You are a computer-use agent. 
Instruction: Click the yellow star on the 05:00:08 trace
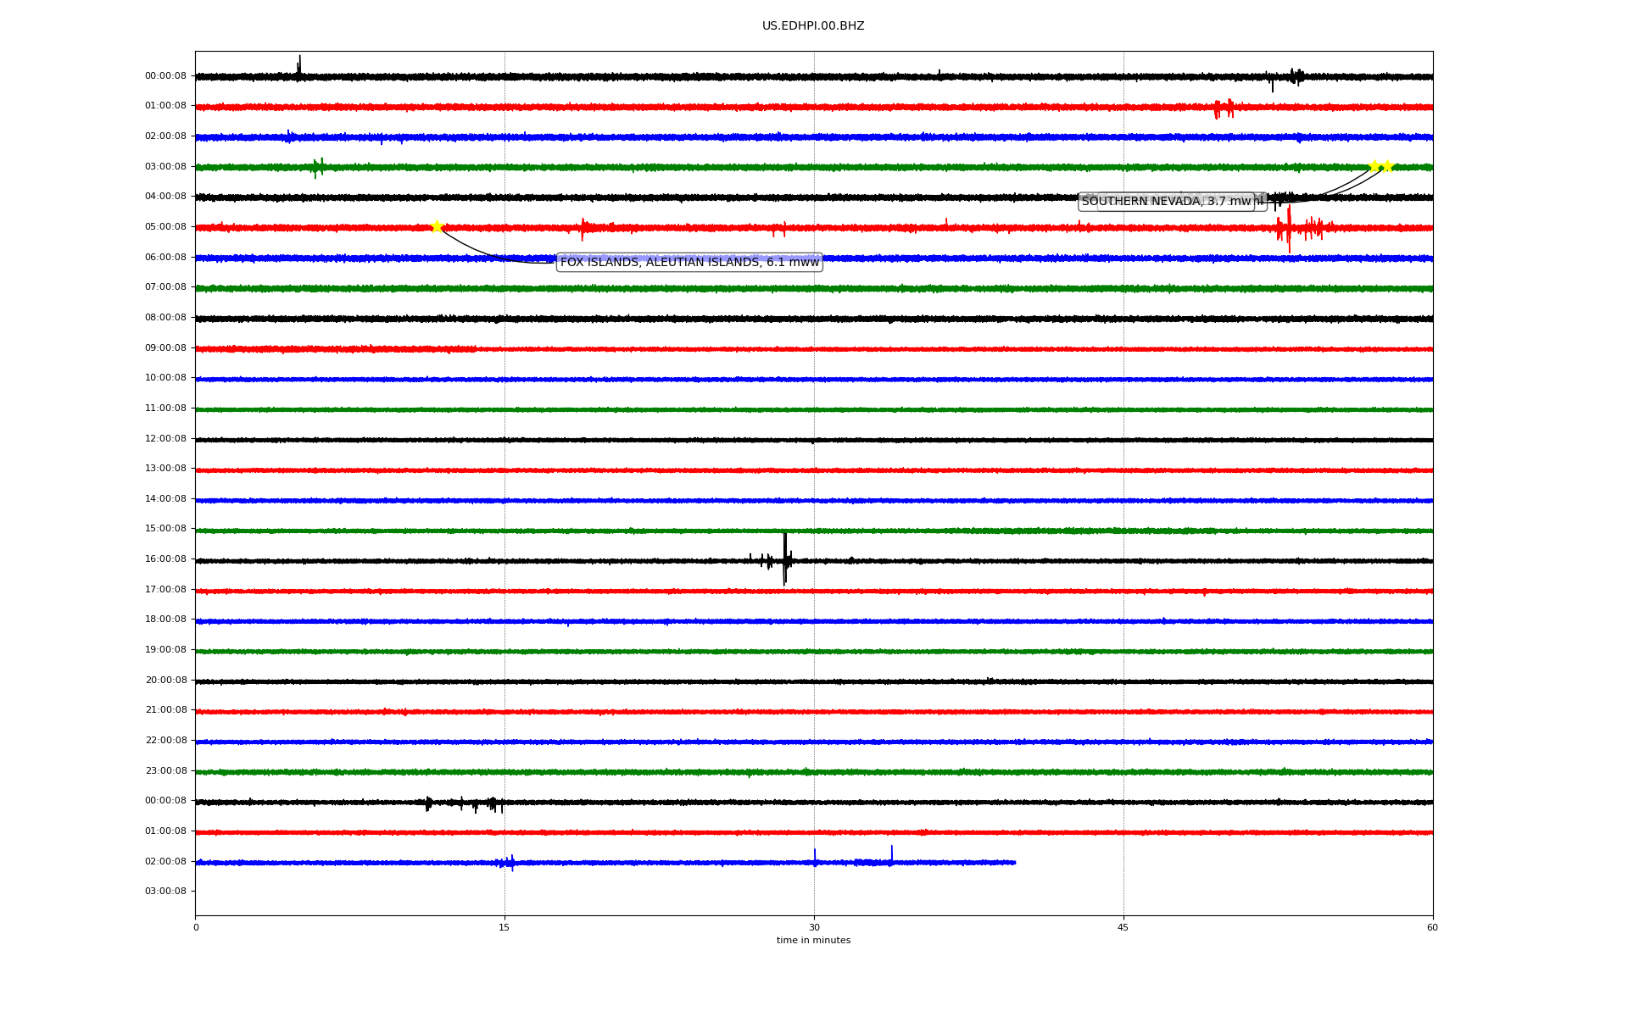437,226
